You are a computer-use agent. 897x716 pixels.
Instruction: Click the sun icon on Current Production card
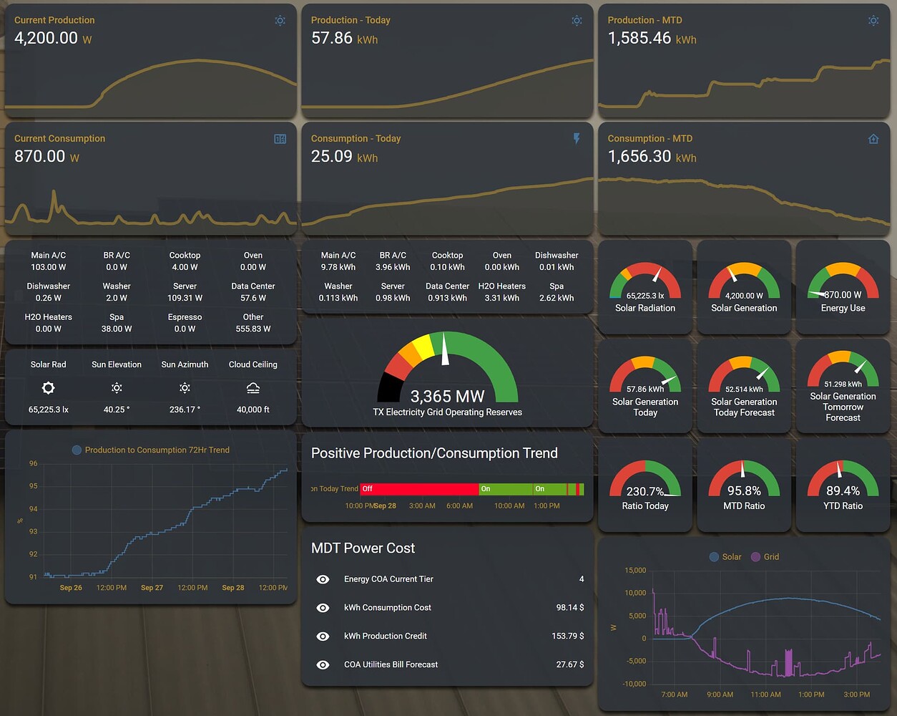[280, 21]
